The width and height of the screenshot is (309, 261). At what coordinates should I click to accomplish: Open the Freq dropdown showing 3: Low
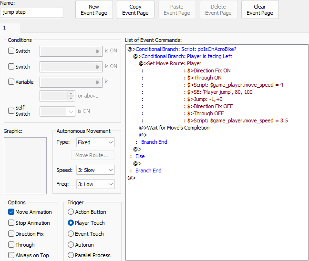point(95,184)
